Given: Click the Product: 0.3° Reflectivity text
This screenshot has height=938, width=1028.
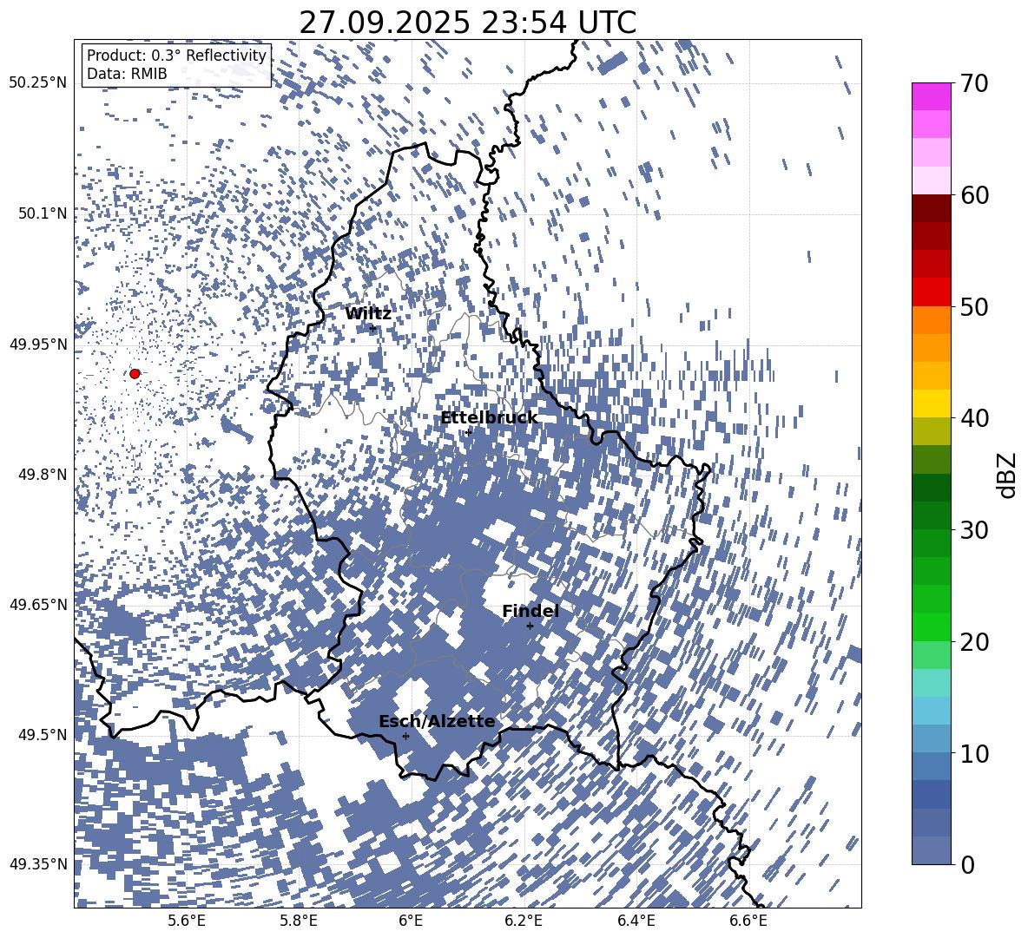Looking at the screenshot, I should pos(176,55).
